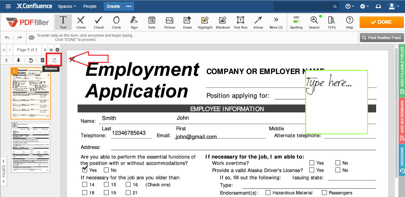
Task: Open Confluence notifications tray
Action: click(x=379, y=6)
